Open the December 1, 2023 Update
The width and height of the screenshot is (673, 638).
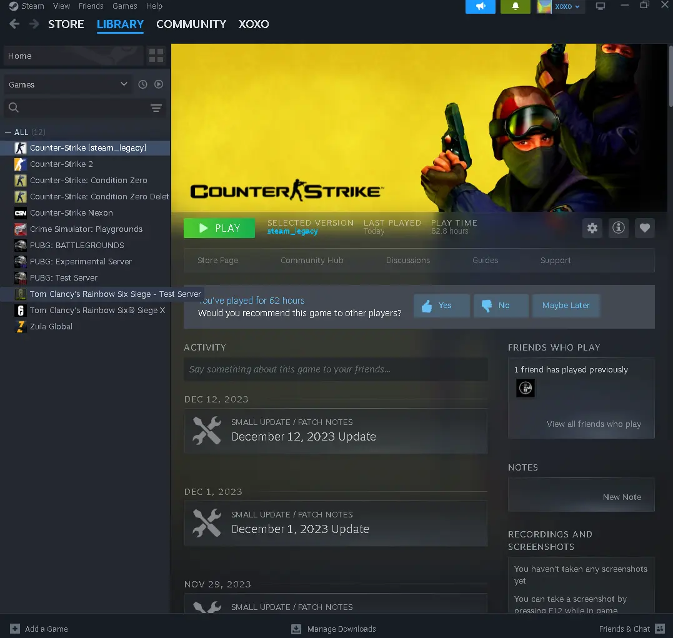336,524
